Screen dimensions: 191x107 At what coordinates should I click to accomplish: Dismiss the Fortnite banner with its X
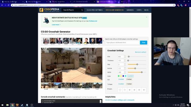coord(147,17)
